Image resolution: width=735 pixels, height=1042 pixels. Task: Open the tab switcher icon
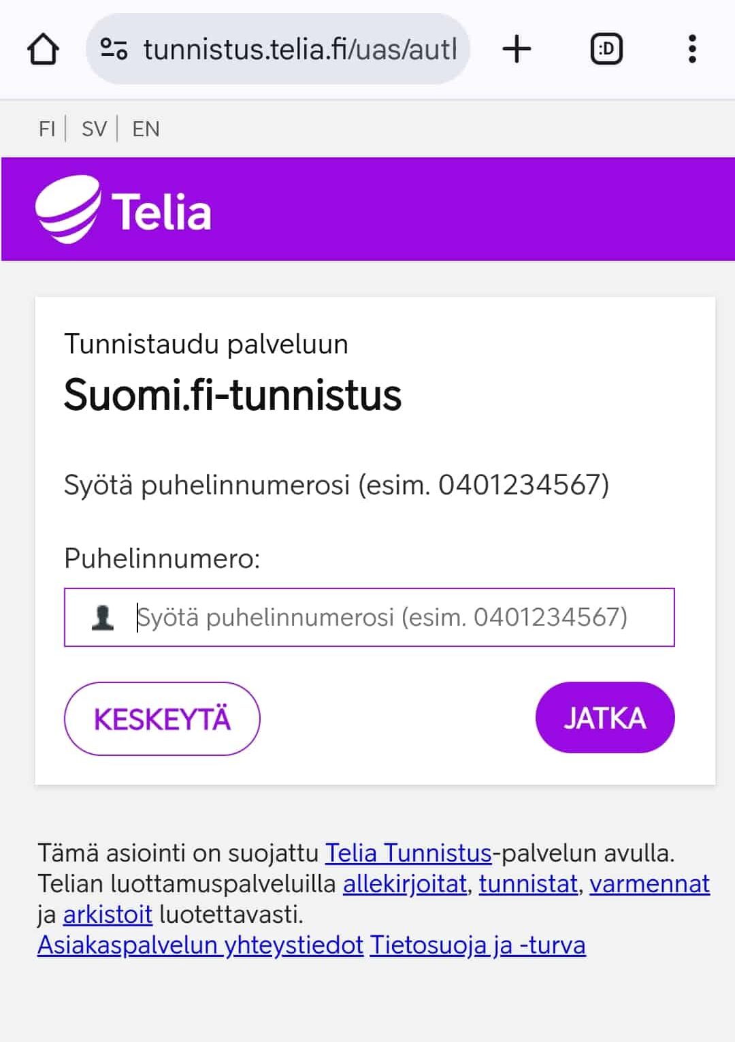coord(606,49)
